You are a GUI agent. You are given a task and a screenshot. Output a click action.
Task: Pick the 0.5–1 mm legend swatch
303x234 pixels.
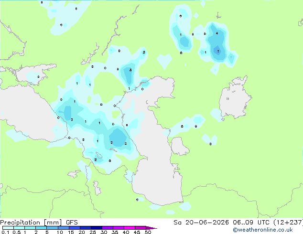point(19,228)
